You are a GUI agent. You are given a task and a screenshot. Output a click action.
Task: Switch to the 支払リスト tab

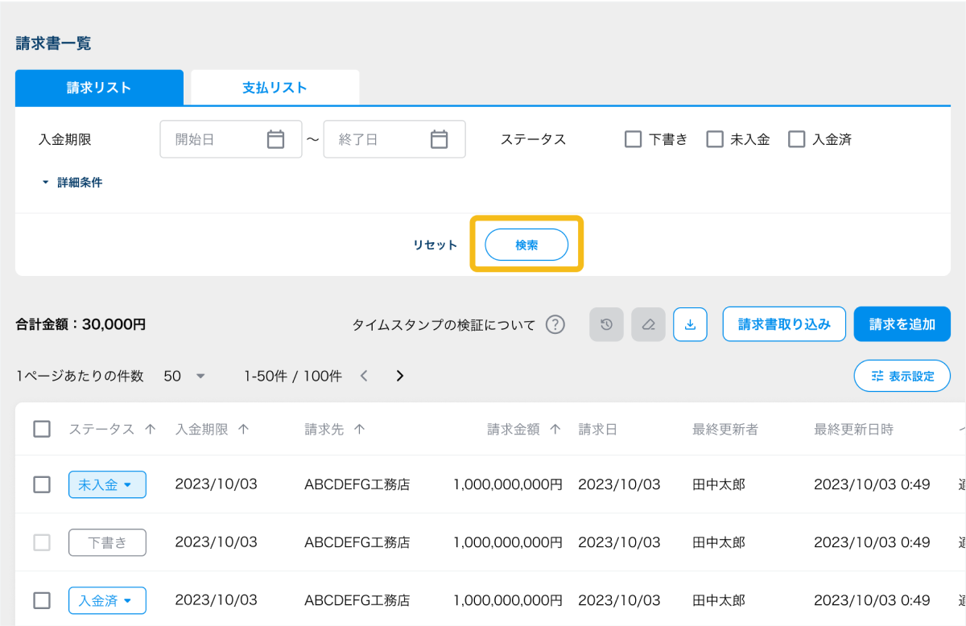275,88
